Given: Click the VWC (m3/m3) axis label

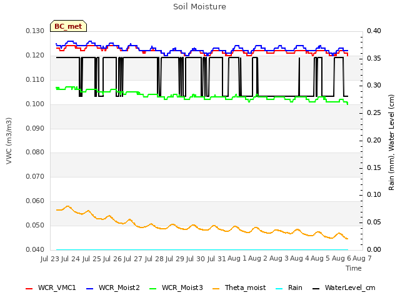Looking at the screenshot, I should [x=9, y=141].
